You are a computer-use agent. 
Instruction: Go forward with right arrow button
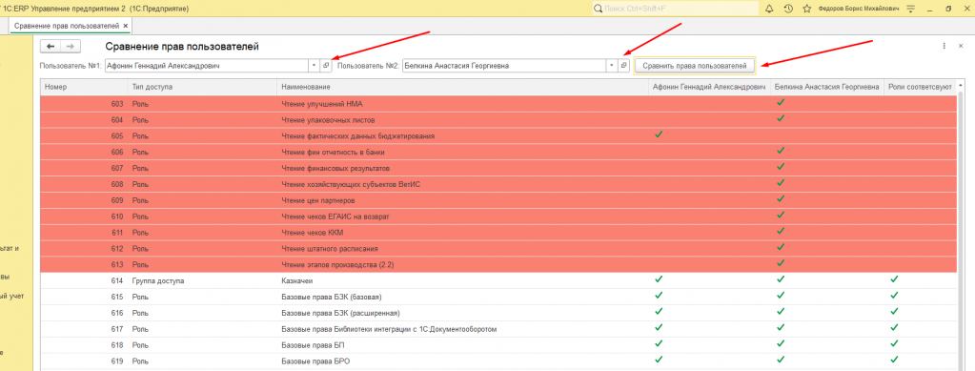click(x=71, y=47)
